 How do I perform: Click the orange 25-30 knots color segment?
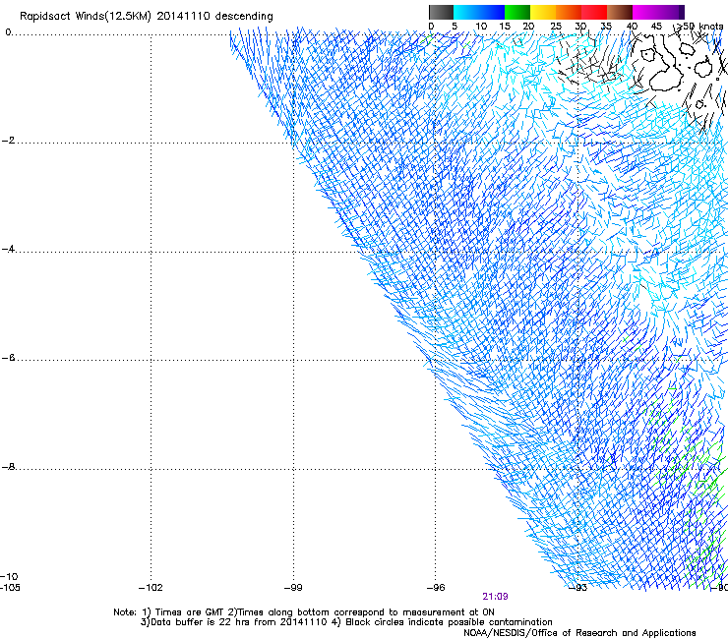569,12
